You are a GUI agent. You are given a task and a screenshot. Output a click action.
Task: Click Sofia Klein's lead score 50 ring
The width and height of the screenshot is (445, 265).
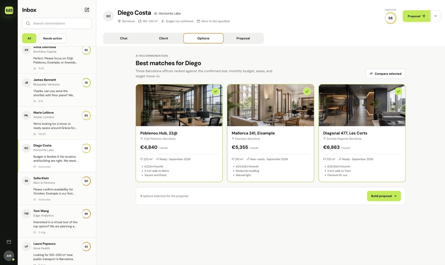[86, 181]
